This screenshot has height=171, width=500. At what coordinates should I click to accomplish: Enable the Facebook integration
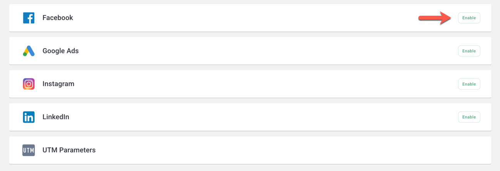coord(469,18)
